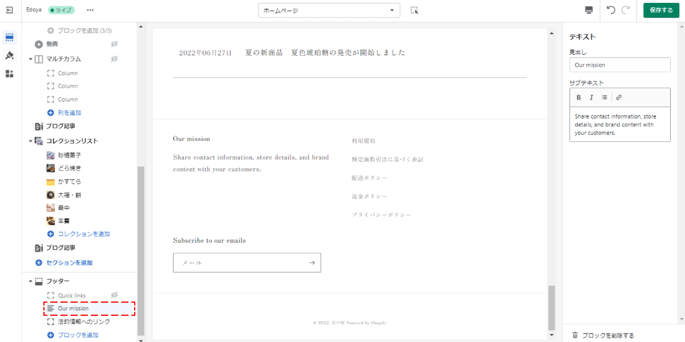Open the app embeds icon
The width and height of the screenshot is (685, 342).
point(10,74)
